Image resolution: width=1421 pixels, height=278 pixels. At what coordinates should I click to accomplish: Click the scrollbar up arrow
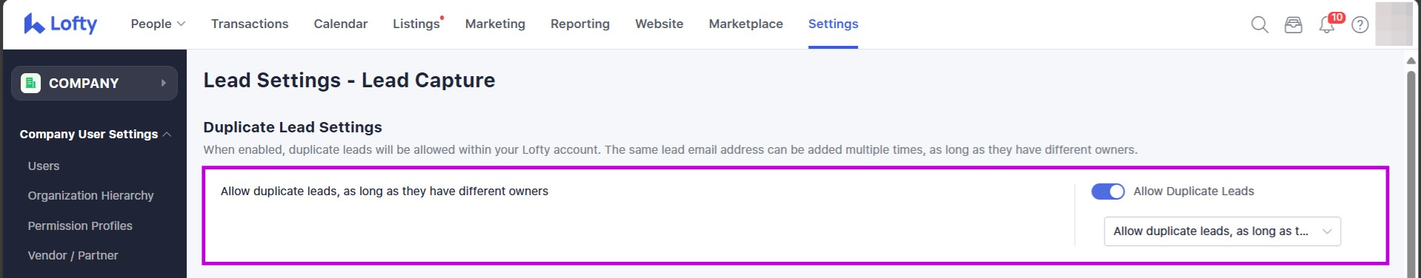pyautogui.click(x=1411, y=61)
